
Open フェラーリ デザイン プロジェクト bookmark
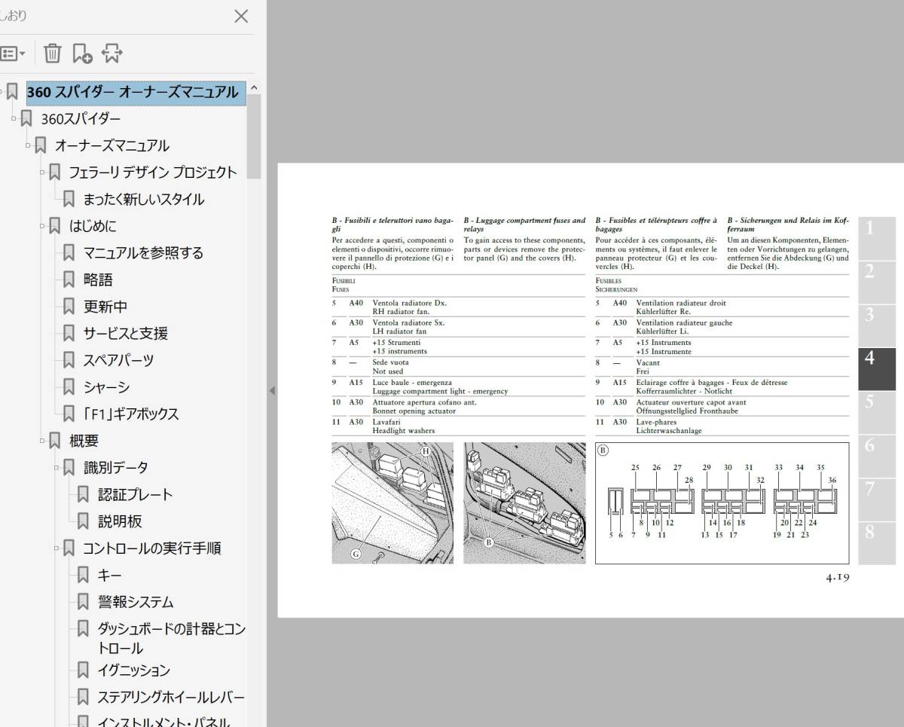click(x=153, y=173)
